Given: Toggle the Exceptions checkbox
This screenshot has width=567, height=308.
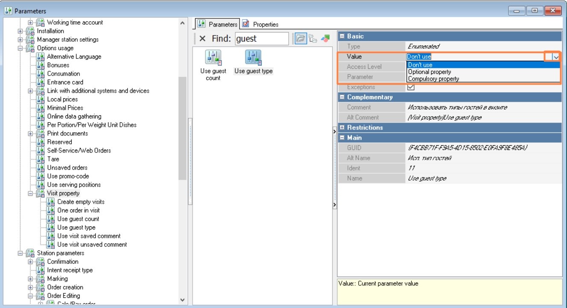Looking at the screenshot, I should click(x=411, y=87).
